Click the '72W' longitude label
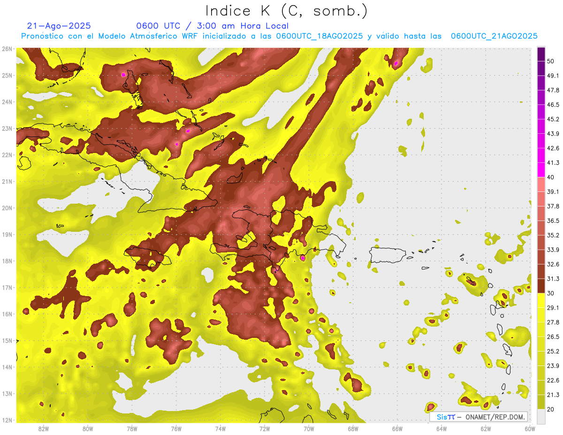This screenshot has height=435, width=563. coord(265,428)
